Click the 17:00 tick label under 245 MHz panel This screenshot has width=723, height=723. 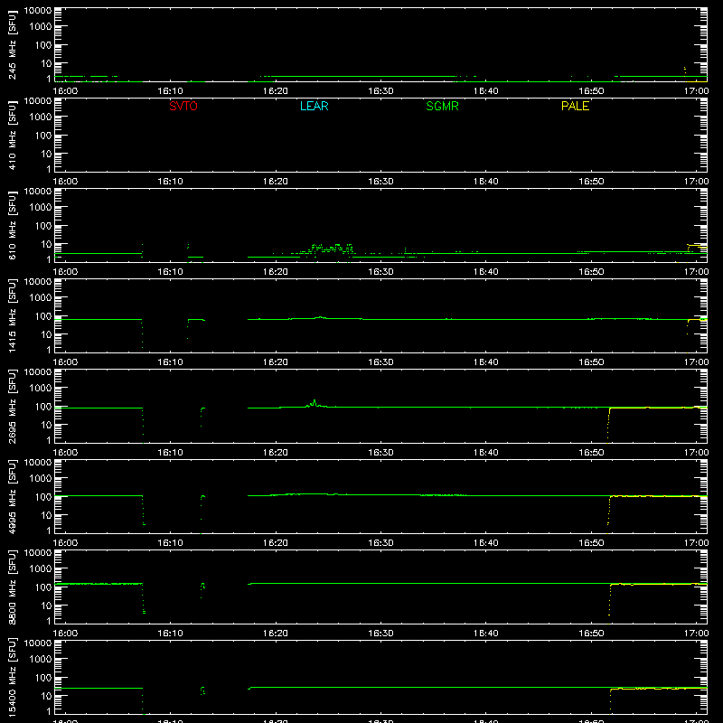(x=696, y=91)
